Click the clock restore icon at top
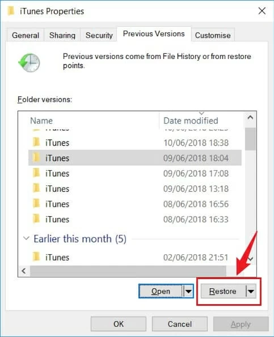The image size is (274, 337). click(x=29, y=62)
